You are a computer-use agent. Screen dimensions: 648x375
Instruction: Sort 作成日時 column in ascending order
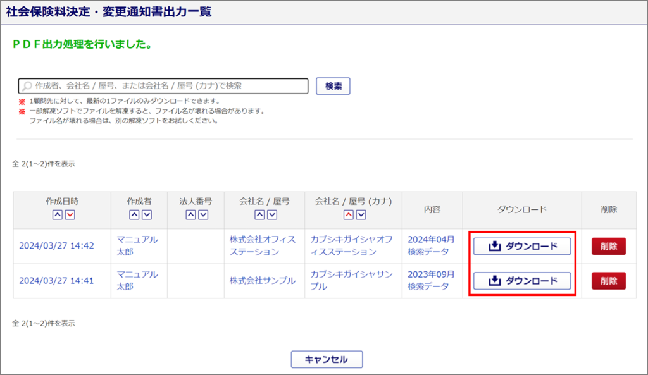point(57,215)
